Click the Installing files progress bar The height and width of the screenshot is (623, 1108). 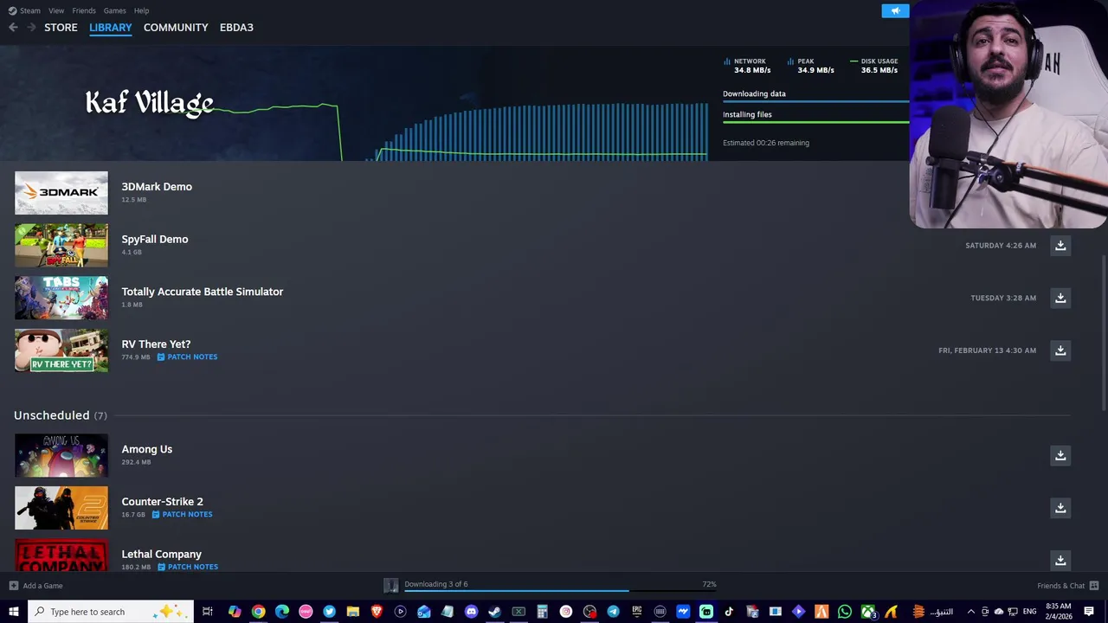point(815,122)
